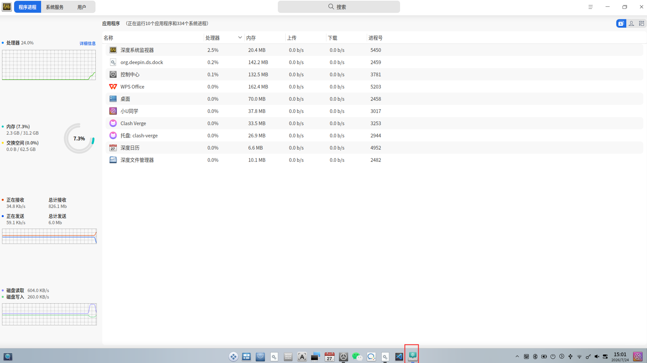This screenshot has height=363, width=647.
Task: Open processor 详细信息 link
Action: pyautogui.click(x=88, y=43)
